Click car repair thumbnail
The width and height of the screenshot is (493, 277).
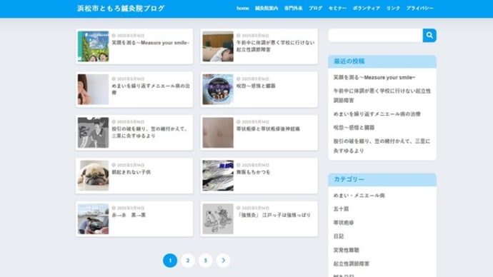(x=93, y=219)
